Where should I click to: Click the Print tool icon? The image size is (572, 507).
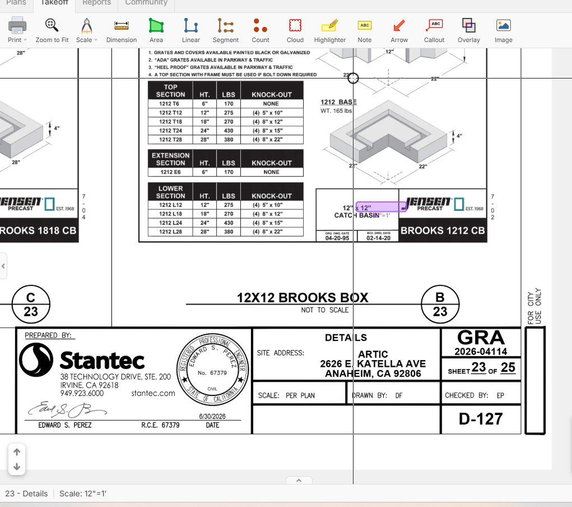click(17, 26)
